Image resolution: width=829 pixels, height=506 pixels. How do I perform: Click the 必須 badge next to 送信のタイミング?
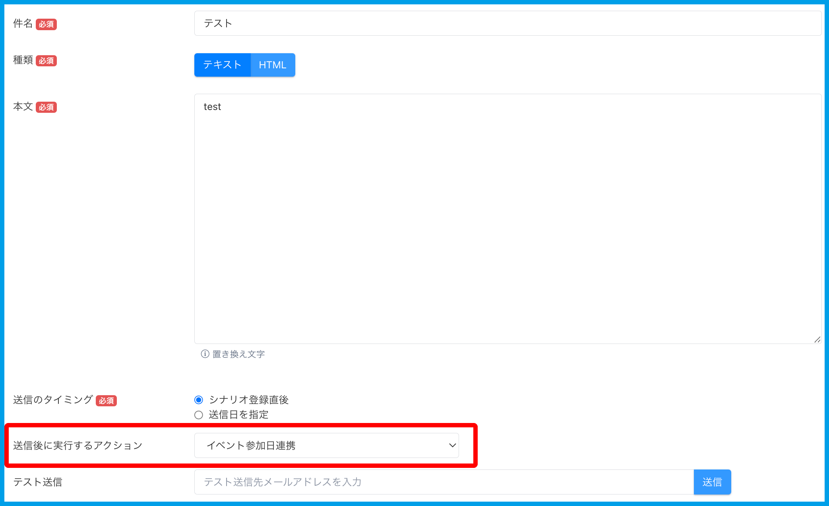click(106, 401)
